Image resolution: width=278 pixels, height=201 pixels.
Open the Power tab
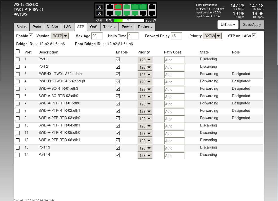[x=127, y=27]
